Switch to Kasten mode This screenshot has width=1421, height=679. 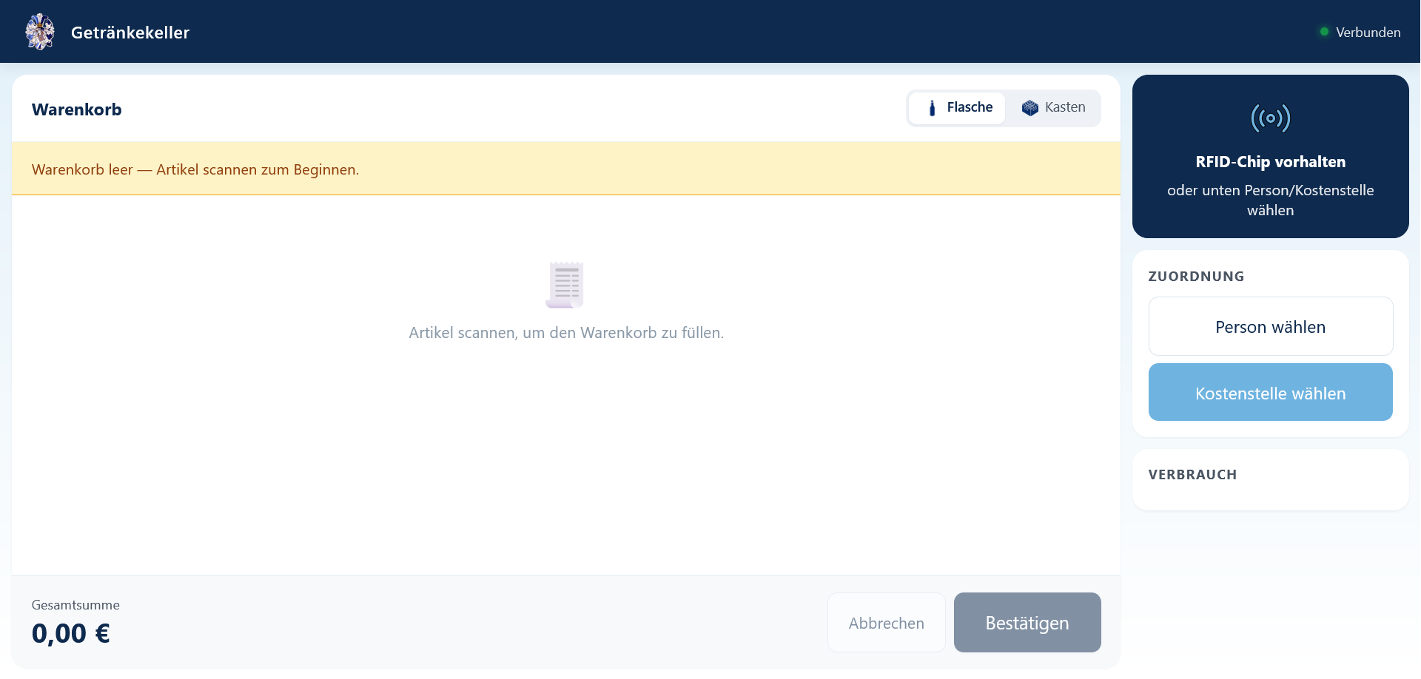1053,108
